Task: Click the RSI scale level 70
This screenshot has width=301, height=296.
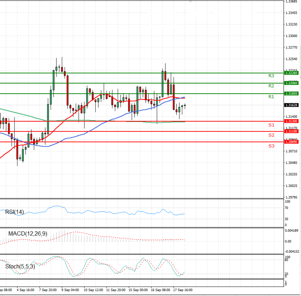Action: click(287, 208)
